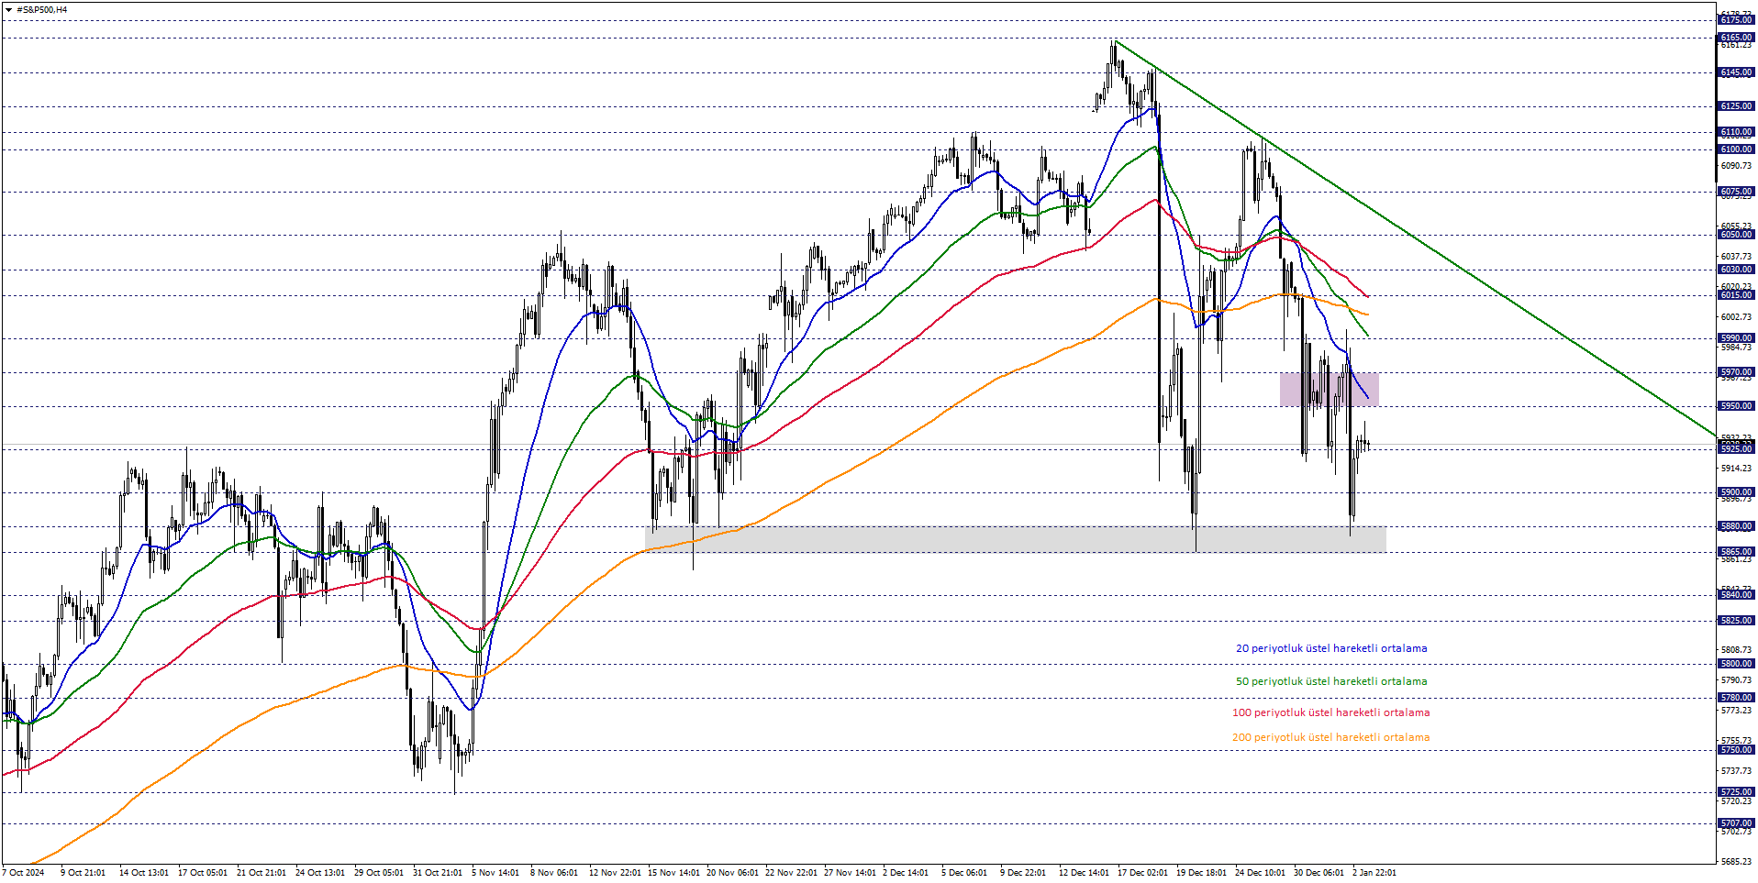Open the chart menu triangle beside #S&P500,H4
Image resolution: width=1758 pixels, height=883 pixels.
click(8, 10)
